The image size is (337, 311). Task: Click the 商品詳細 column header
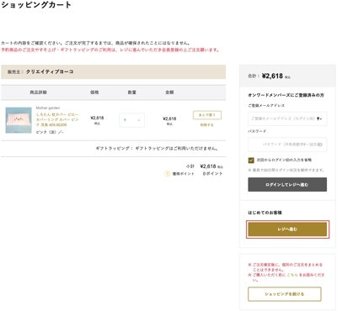39,92
